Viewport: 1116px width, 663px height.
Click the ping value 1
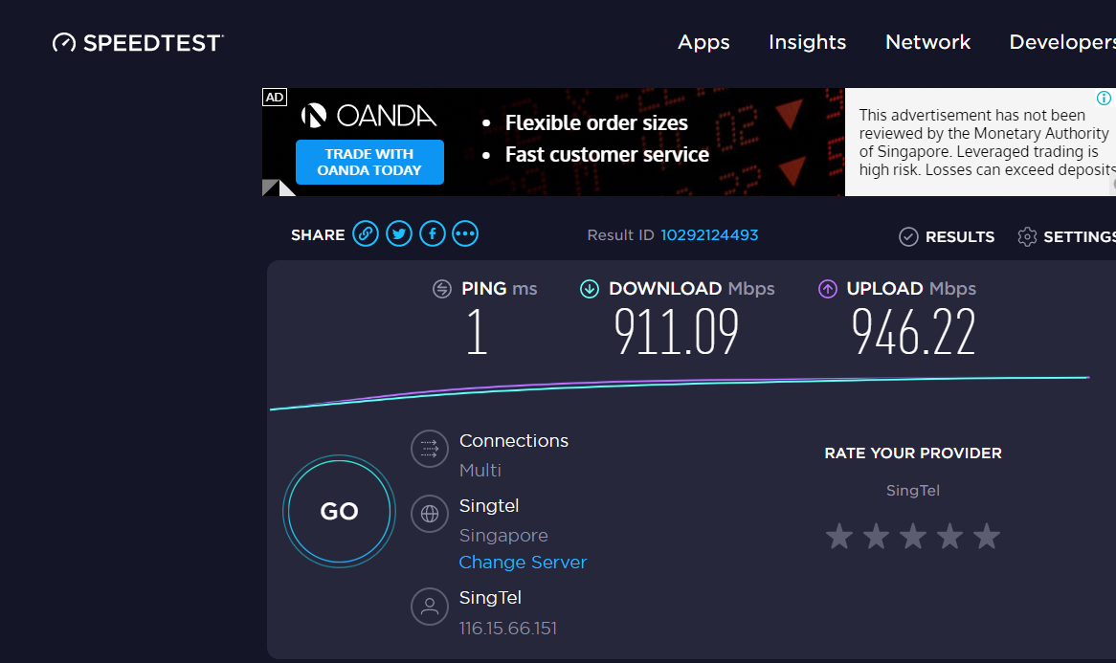[x=477, y=331]
